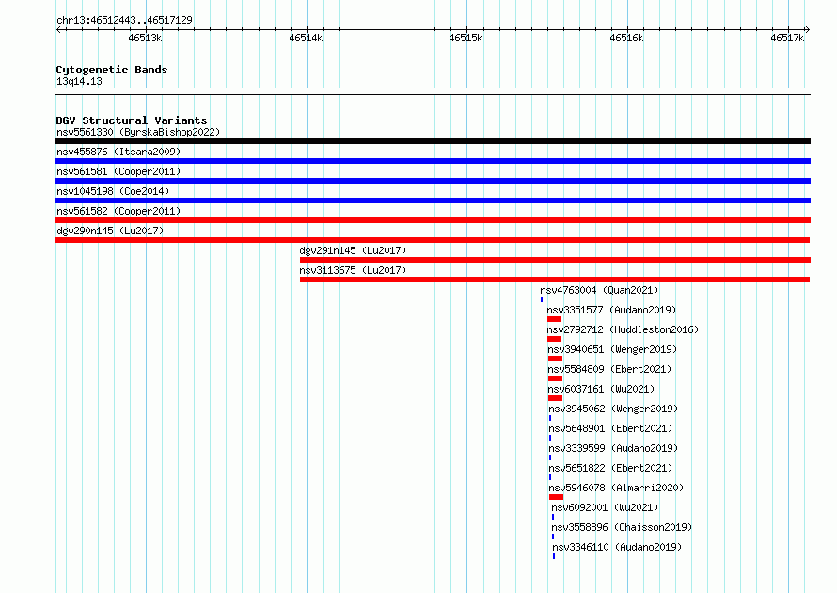Click the black nsv5561330 variant bar
This screenshot has width=837, height=593.
coord(433,141)
